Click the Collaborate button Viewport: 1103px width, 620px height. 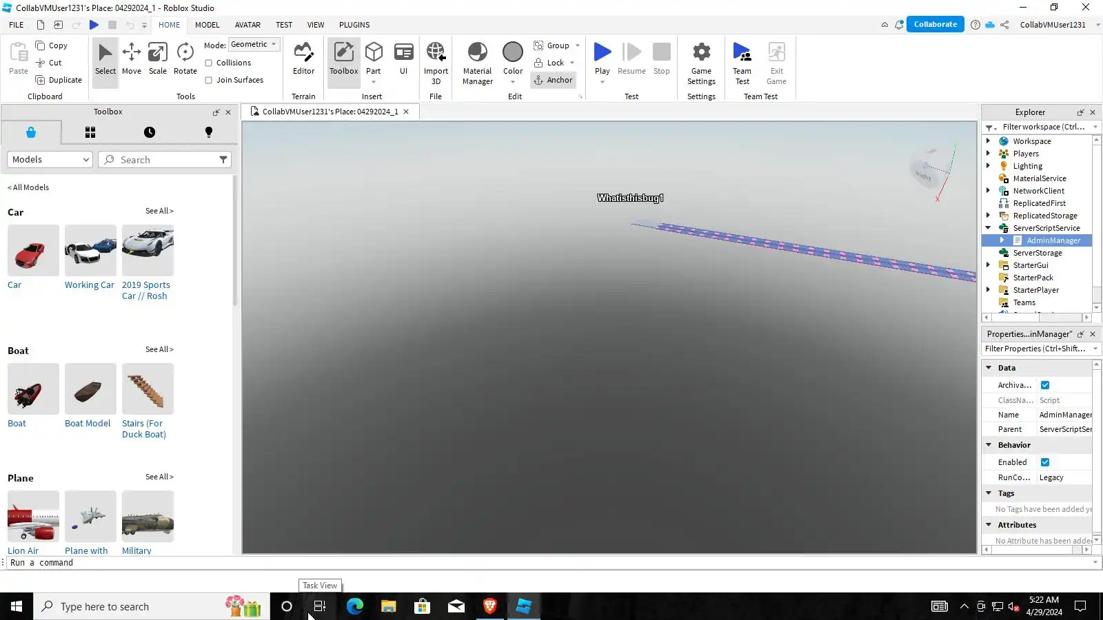click(935, 24)
